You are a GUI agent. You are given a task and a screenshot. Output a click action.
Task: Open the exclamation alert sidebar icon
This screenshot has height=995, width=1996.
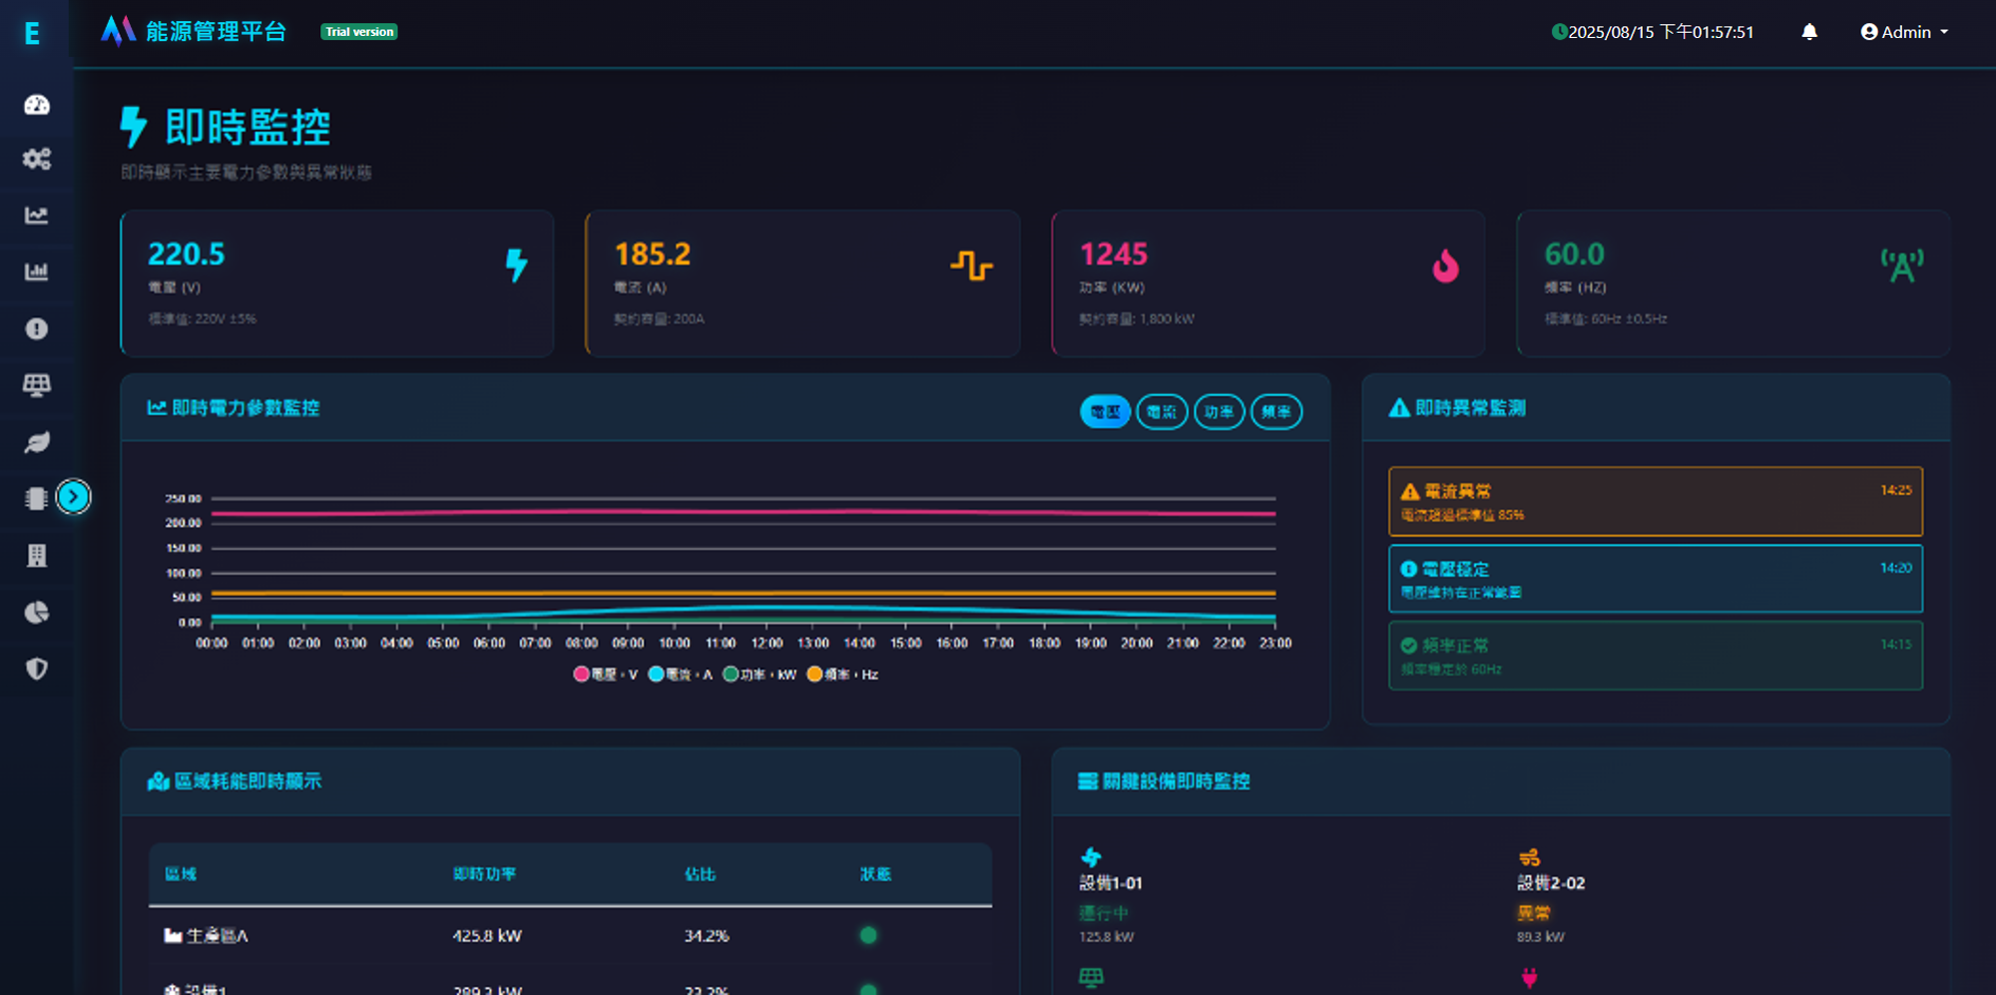37,328
